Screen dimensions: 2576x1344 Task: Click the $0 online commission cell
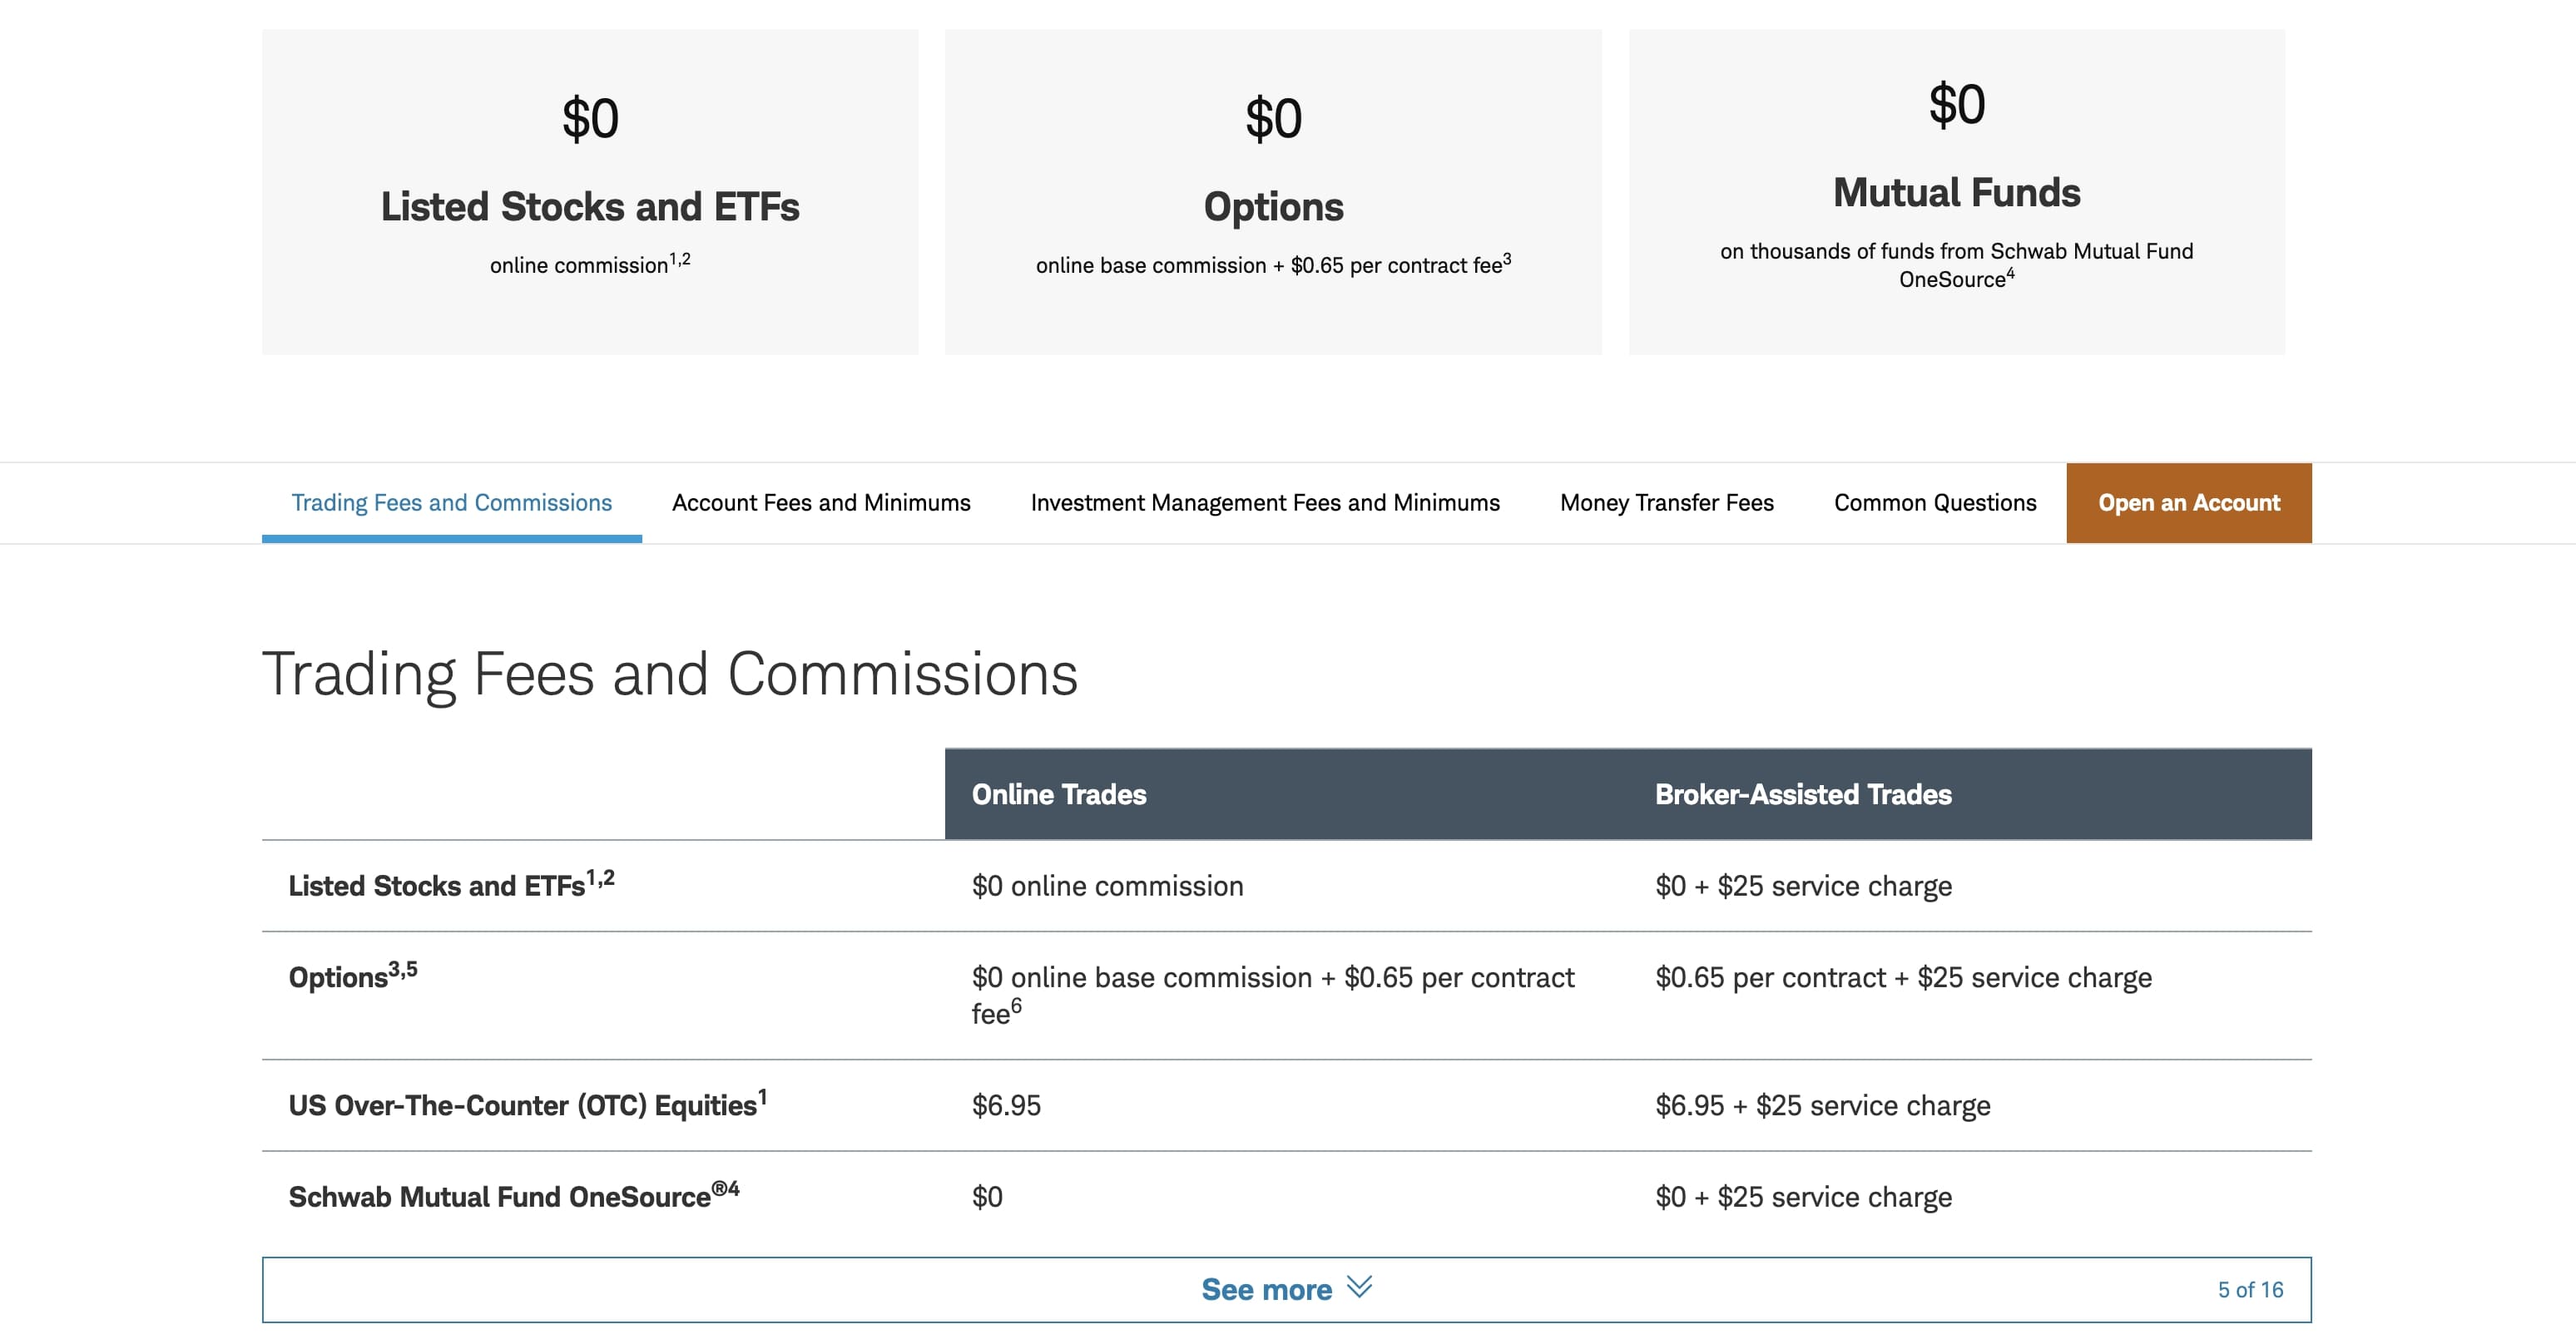[1107, 887]
